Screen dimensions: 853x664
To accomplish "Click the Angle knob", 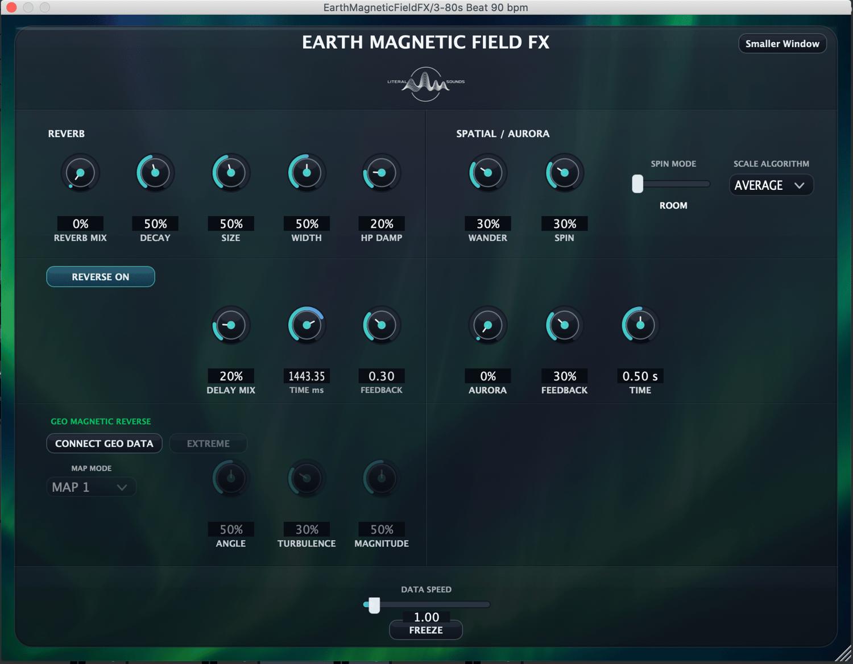I will (x=231, y=478).
